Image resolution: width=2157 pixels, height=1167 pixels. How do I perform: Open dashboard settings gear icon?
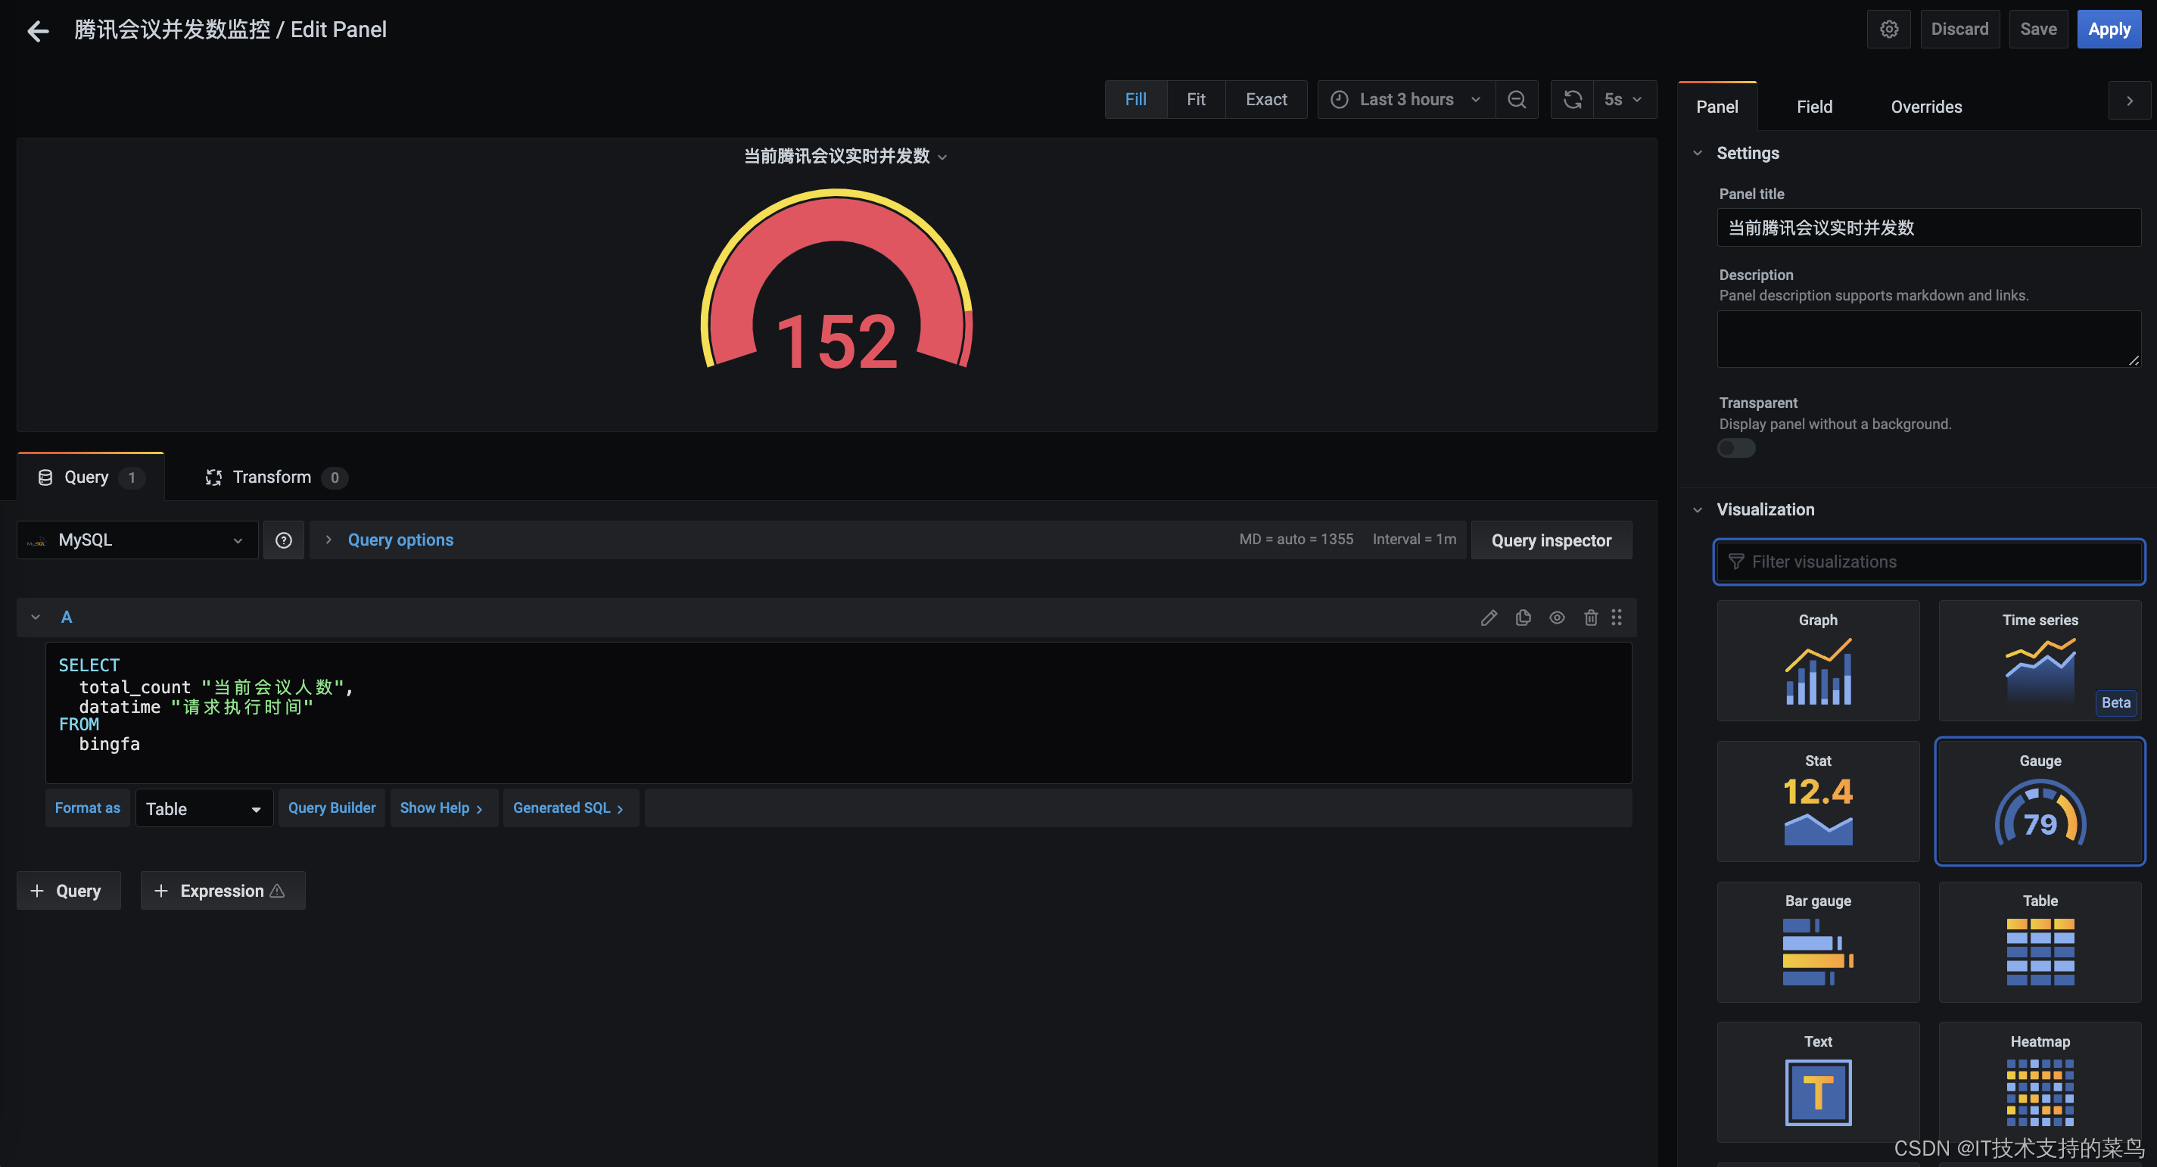[x=1889, y=30]
